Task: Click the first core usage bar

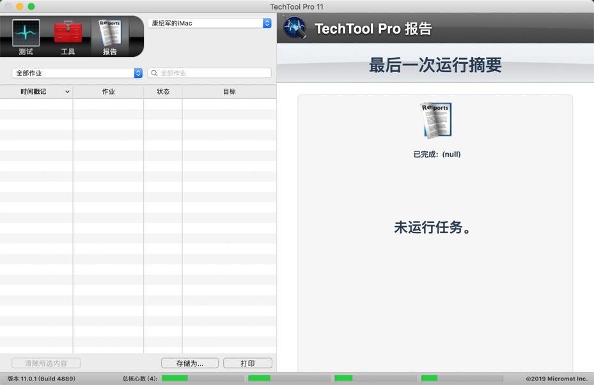Action: point(203,378)
